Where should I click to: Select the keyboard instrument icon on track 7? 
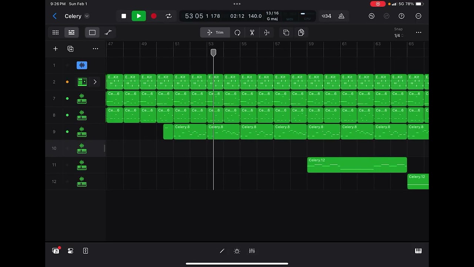point(82,99)
